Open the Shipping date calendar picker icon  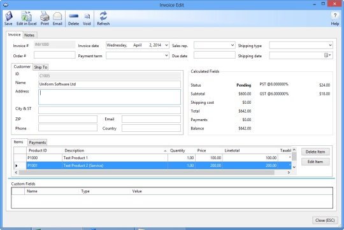click(x=327, y=55)
